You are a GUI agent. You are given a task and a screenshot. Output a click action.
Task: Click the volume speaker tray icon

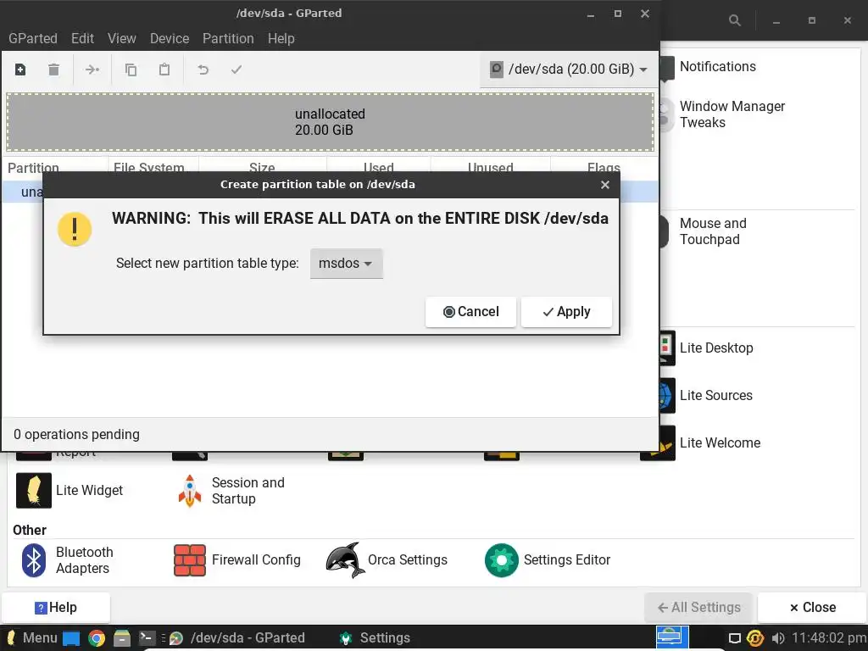coord(778,638)
